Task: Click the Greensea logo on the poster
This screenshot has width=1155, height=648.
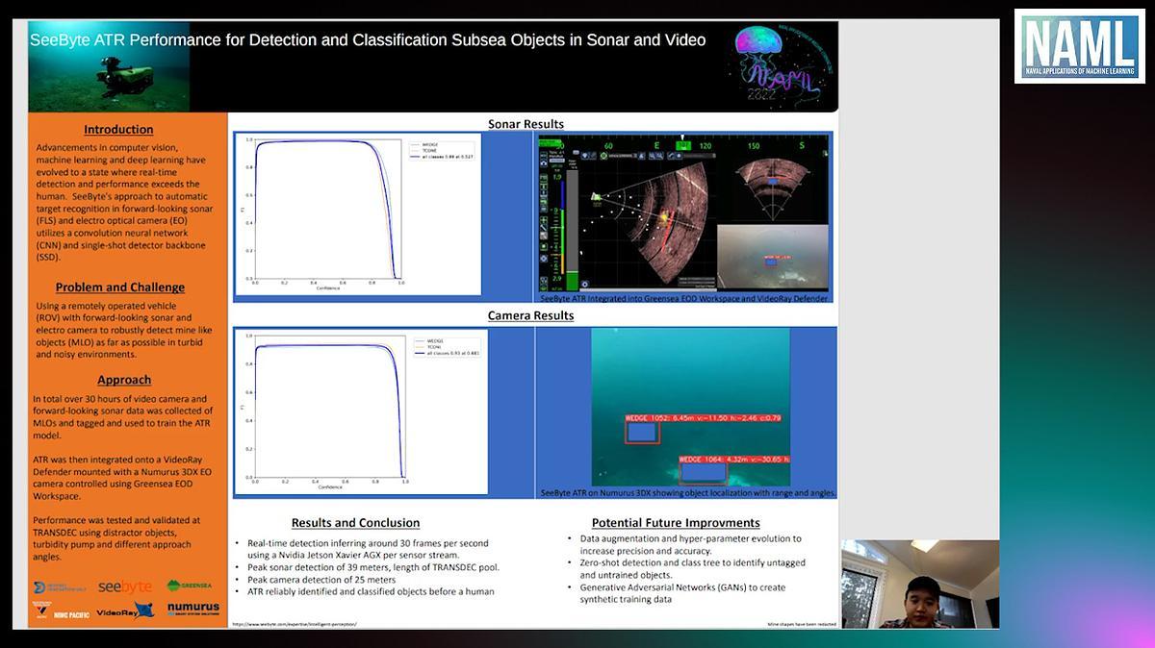Action: pyautogui.click(x=188, y=586)
